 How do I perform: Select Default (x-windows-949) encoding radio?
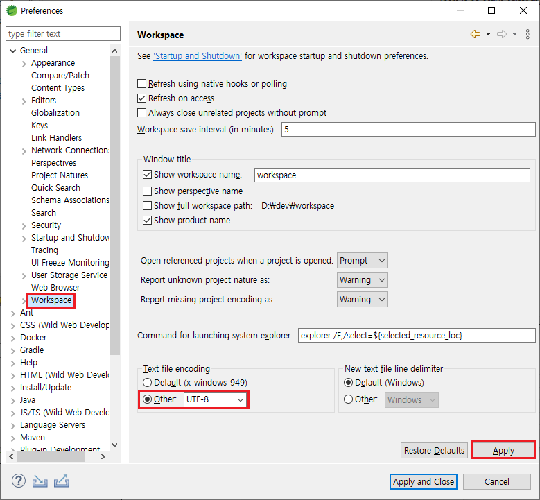click(147, 383)
